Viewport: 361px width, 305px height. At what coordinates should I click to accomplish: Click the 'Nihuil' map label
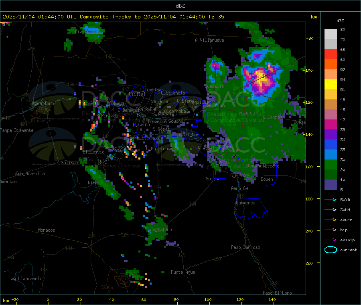[95, 183]
